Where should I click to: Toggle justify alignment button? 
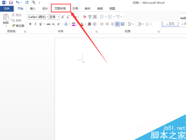(x=117, y=24)
